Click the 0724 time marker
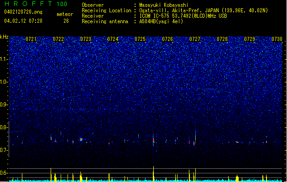 (113, 39)
